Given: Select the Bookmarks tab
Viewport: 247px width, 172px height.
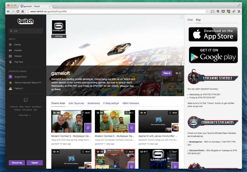Looking at the screenshot, I should pos(94,103).
